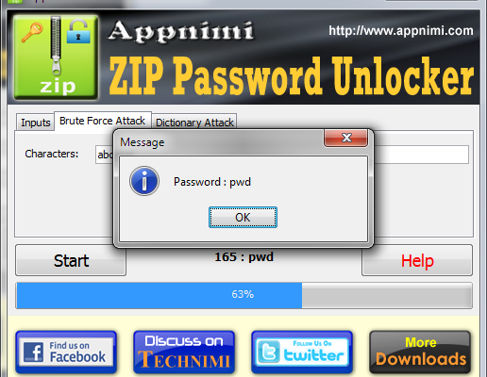The height and width of the screenshot is (377, 487).
Task: Open the red Help button
Action: 417,260
